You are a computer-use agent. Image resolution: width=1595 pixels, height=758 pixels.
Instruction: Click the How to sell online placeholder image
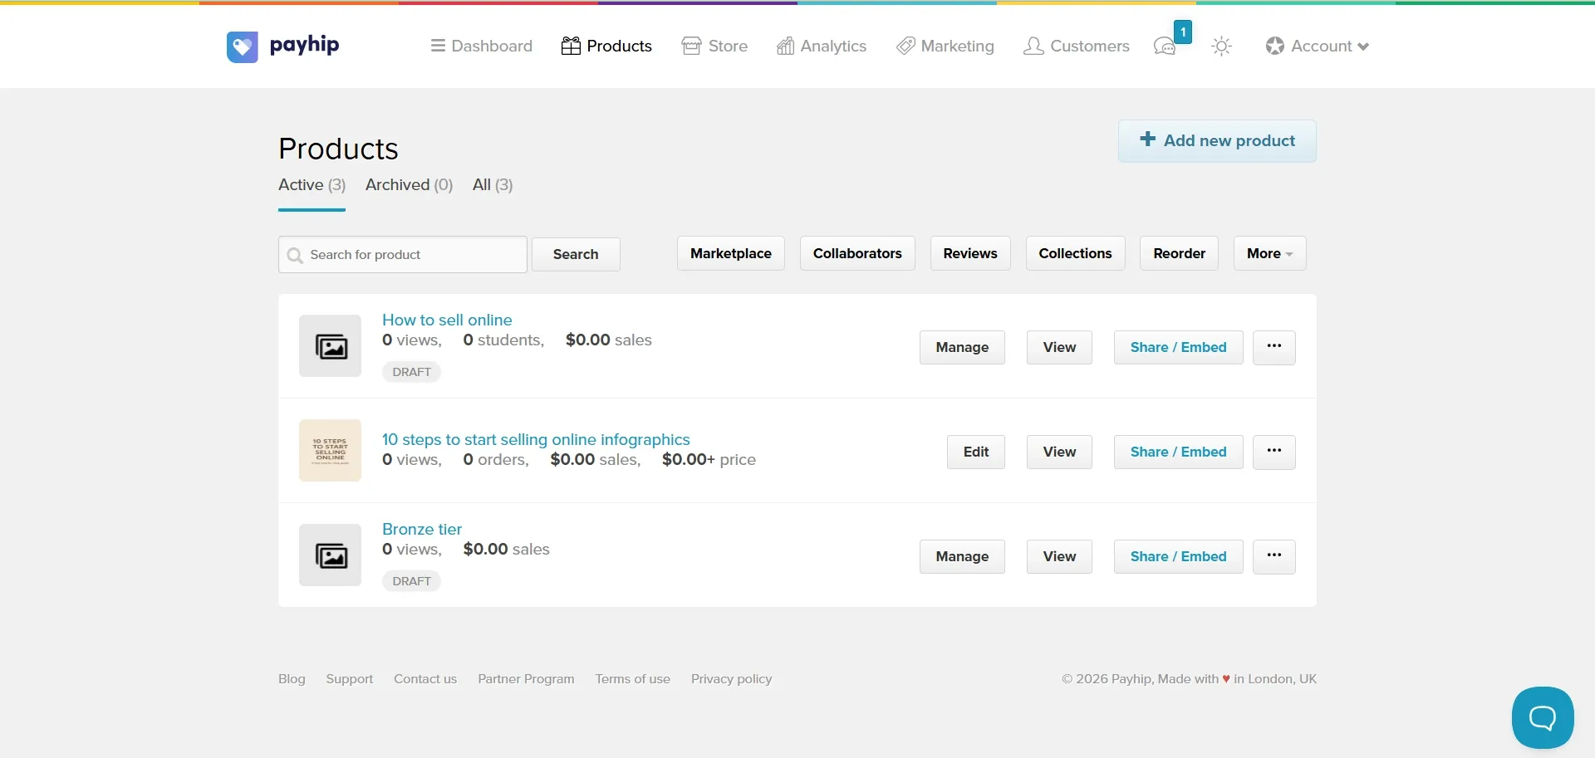[x=331, y=346]
